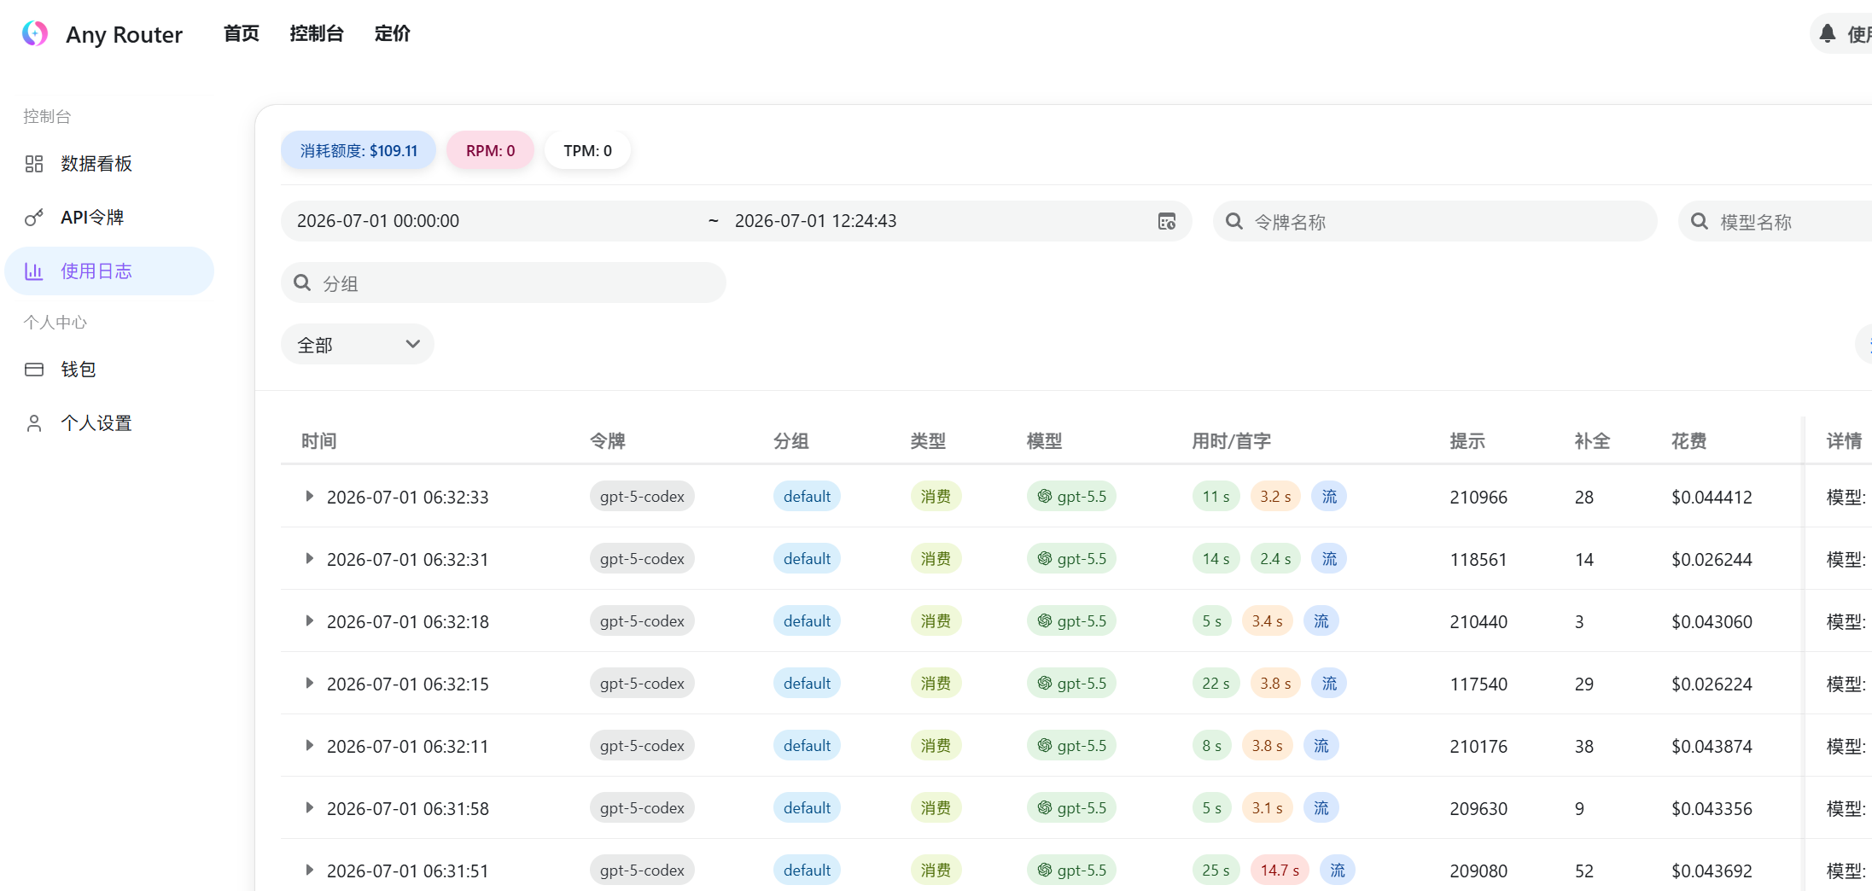Screen dimensions: 1872x891
Task: Click the gpt-5.5 model tag in first row
Action: click(x=1071, y=496)
